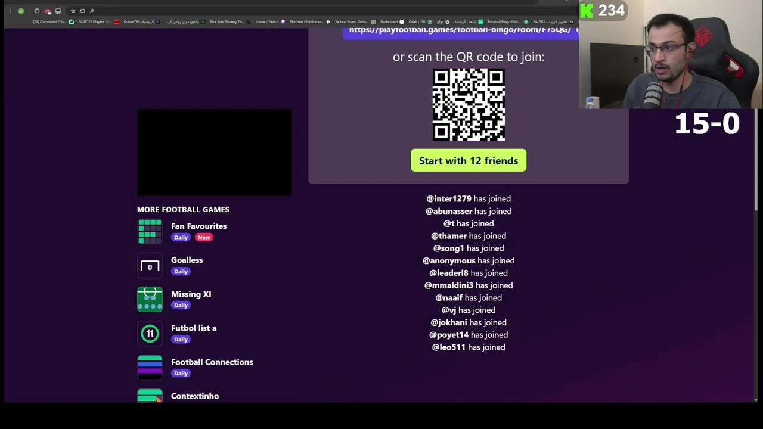This screenshot has height=429, width=763.
Task: Click the Daily badge under Goalless
Action: [181, 271]
